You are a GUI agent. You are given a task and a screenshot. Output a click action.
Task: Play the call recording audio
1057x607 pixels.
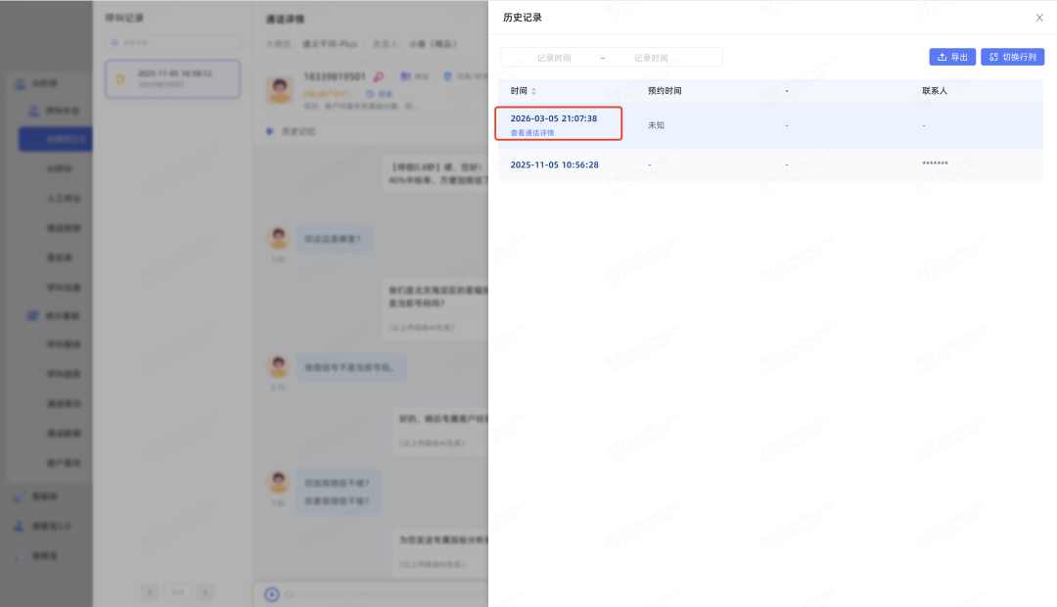point(272,594)
